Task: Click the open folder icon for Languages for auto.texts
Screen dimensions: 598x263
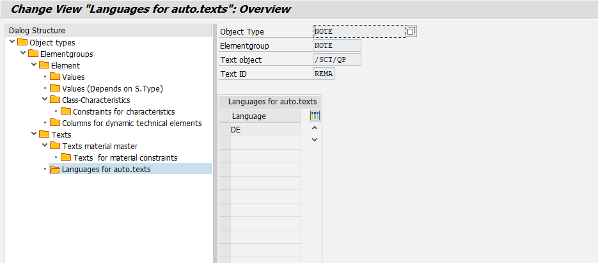Action: 54,170
